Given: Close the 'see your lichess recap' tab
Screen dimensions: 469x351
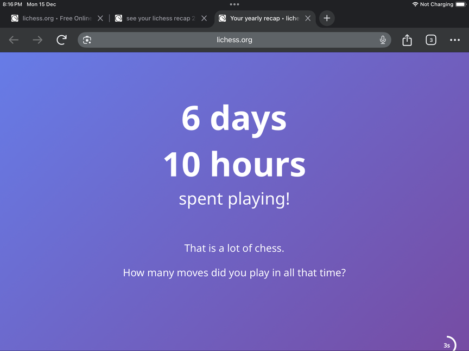Looking at the screenshot, I should pyautogui.click(x=204, y=18).
